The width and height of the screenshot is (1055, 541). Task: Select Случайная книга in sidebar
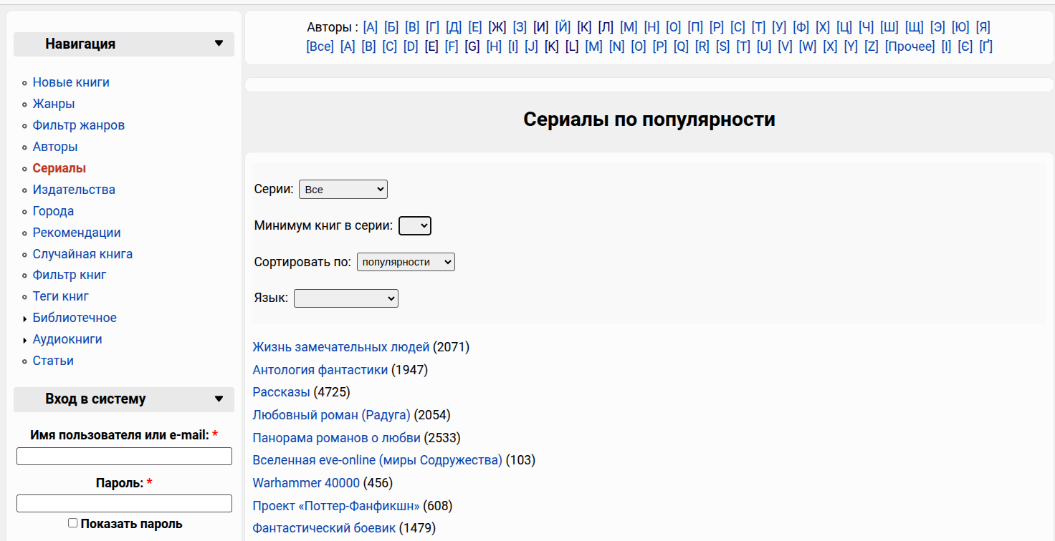click(82, 254)
